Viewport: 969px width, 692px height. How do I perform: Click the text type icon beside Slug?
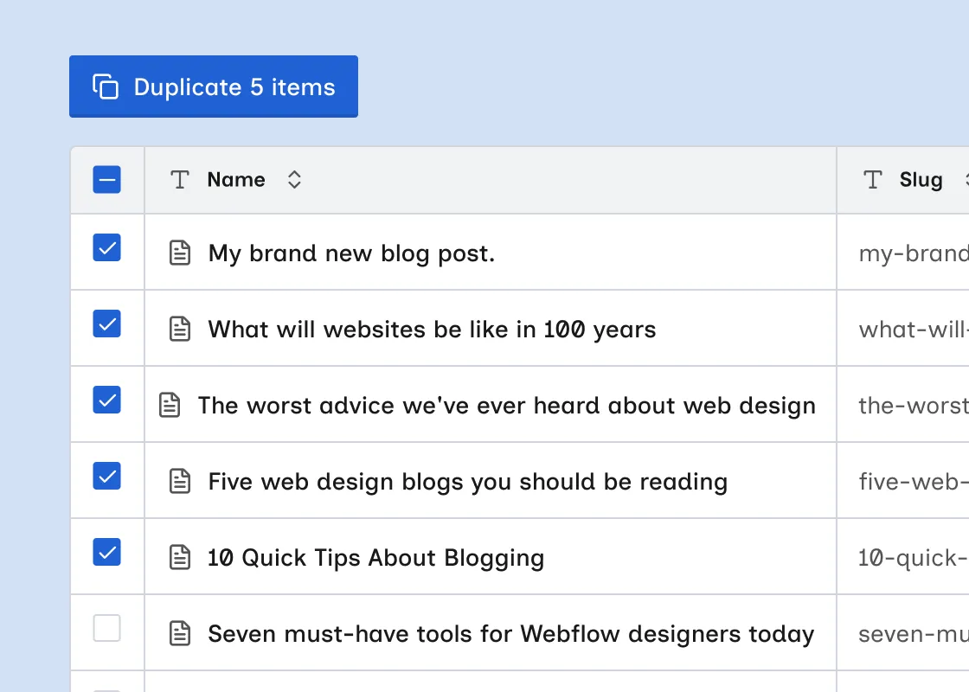pyautogui.click(x=873, y=180)
